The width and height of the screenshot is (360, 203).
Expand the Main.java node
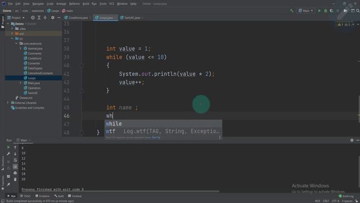[x=20, y=83]
